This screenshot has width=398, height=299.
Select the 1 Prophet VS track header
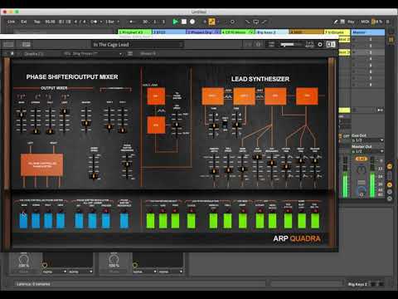pyautogui.click(x=135, y=32)
